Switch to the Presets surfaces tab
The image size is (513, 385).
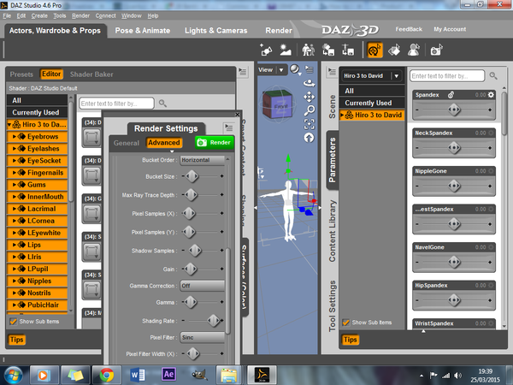pyautogui.click(x=21, y=74)
